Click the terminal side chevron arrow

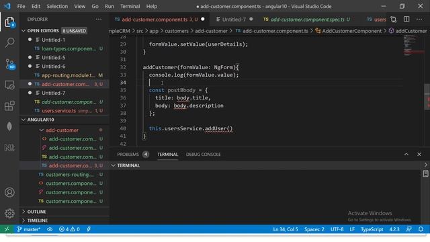(x=425, y=165)
